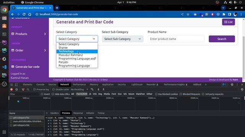Show applications grid in dock

(x=4, y=132)
